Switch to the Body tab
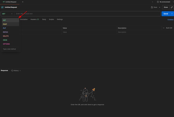 (x=44, y=19)
